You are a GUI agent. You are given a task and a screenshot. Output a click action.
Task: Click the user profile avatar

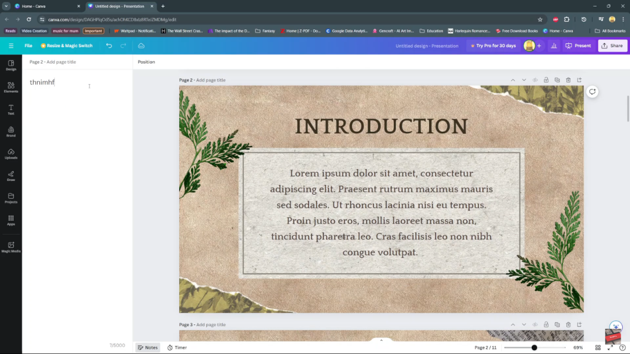coord(529,46)
